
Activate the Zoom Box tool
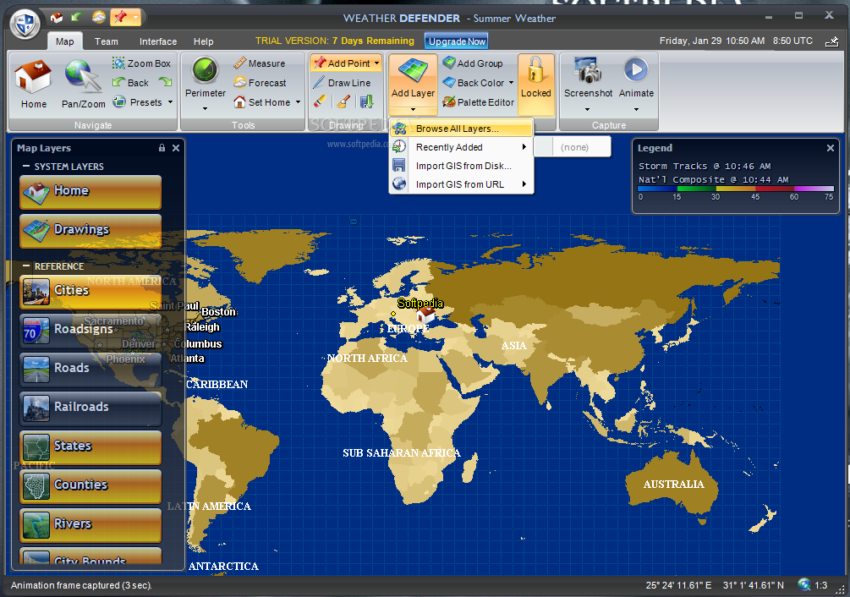pos(141,63)
